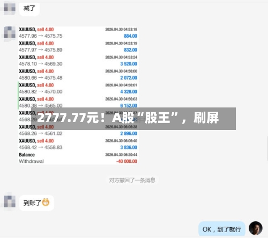
Task: Click price range 4568.42 → 4558.83
Action: [41, 147]
